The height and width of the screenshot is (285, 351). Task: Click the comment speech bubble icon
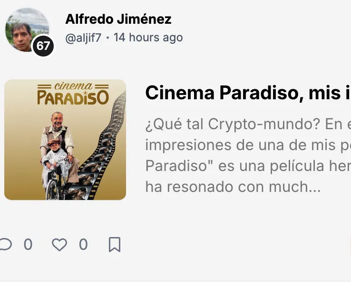pos(6,244)
